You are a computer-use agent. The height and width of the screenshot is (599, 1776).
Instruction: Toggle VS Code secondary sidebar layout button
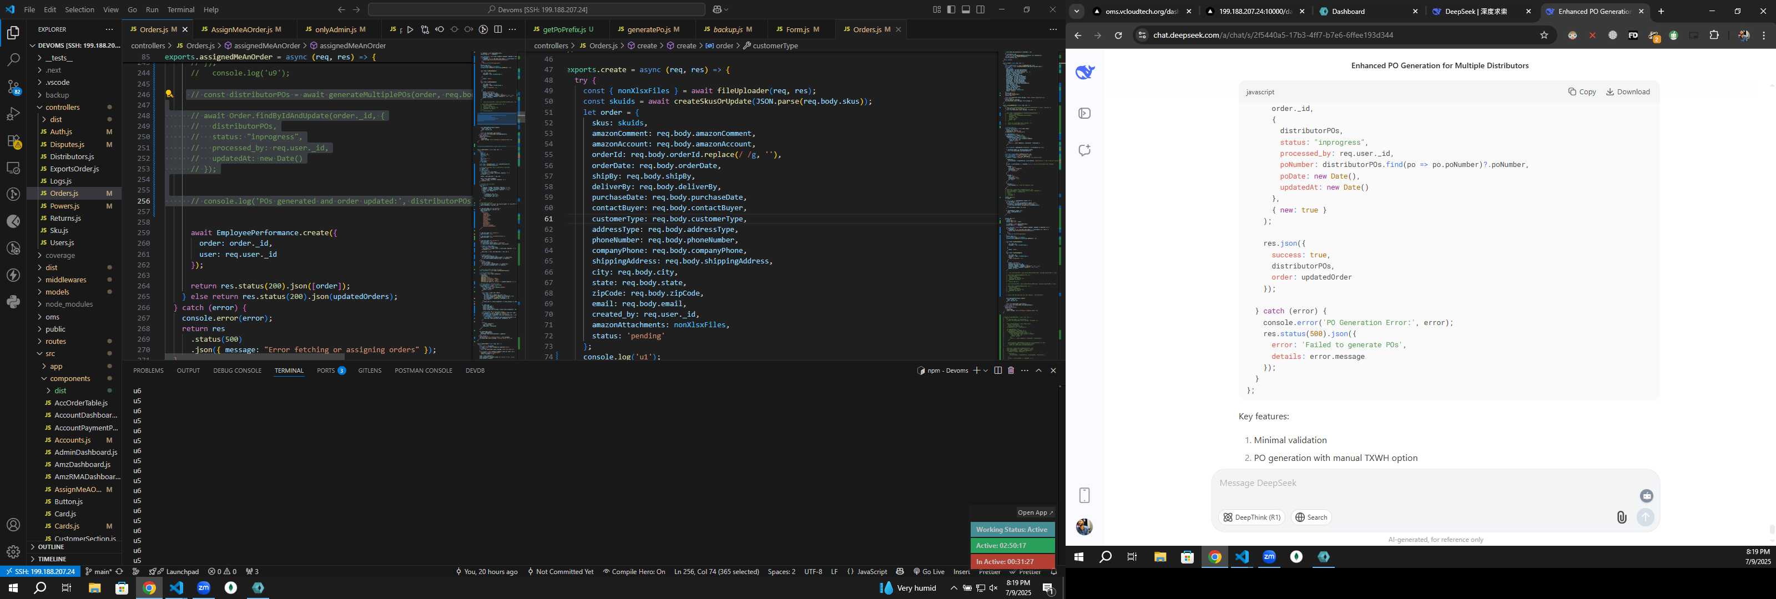point(980,9)
